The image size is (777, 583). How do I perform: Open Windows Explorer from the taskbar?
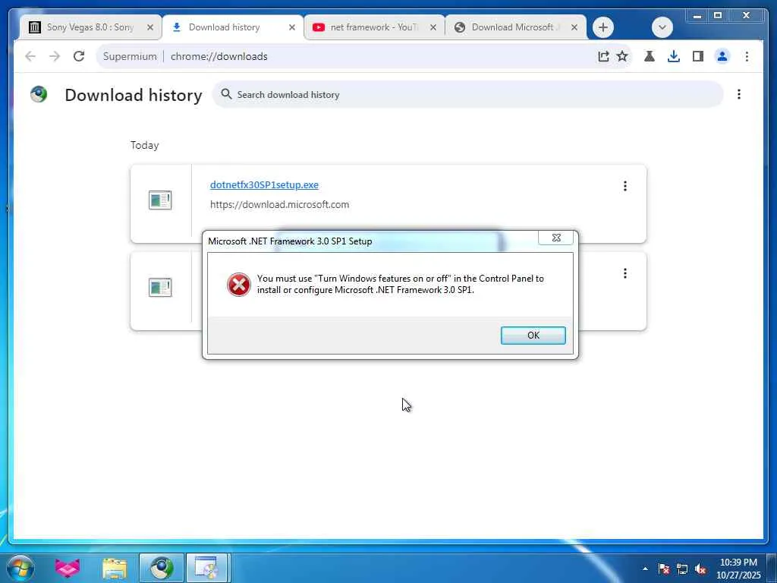pos(115,568)
